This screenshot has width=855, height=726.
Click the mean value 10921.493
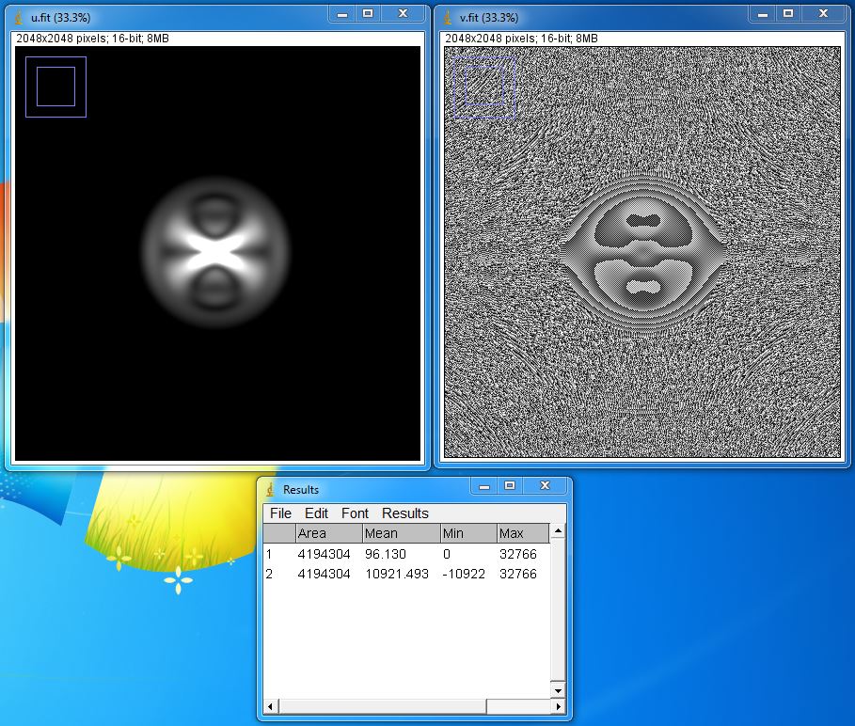coord(397,574)
